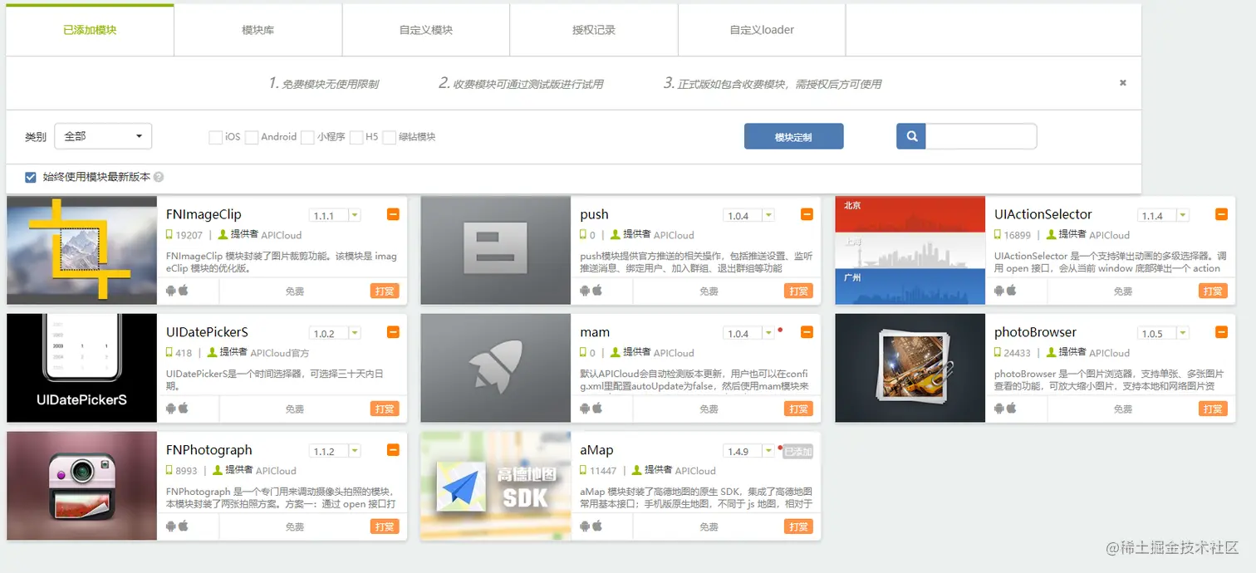This screenshot has height=573, width=1256.
Task: Open the 类别 dropdown showing 全部
Action: coord(103,136)
